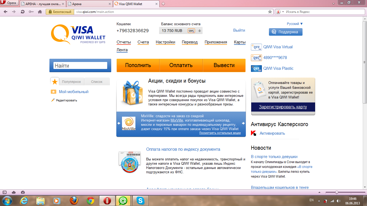
Task: Click the Visa QIWI Wallet logo
Action: (78, 34)
